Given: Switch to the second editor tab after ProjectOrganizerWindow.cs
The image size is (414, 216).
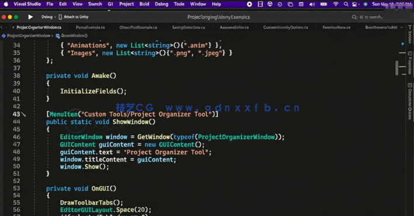Looking at the screenshot, I should (90, 28).
